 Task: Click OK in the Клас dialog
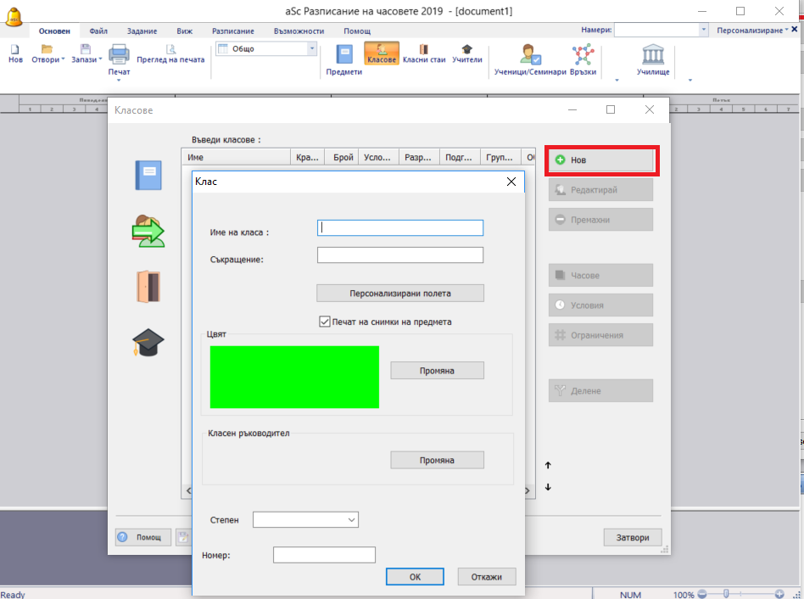pyautogui.click(x=415, y=577)
